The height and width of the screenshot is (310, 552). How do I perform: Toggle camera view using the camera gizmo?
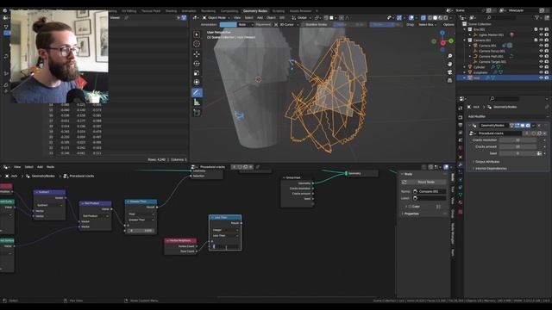(449, 72)
